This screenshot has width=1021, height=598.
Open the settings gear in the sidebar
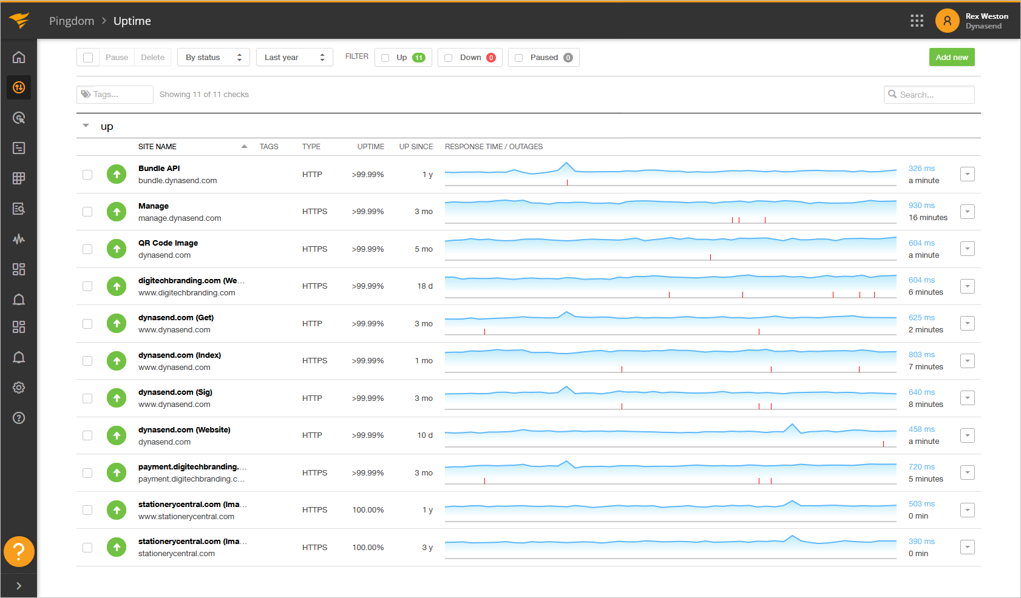coord(19,388)
